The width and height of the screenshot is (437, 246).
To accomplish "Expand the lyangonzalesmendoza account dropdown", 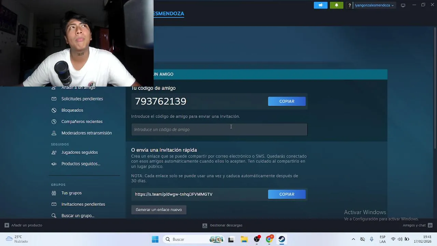I will coord(374,5).
